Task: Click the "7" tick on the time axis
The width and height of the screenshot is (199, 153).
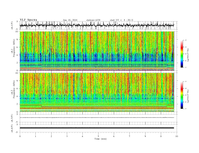Action: click(x=130, y=136)
